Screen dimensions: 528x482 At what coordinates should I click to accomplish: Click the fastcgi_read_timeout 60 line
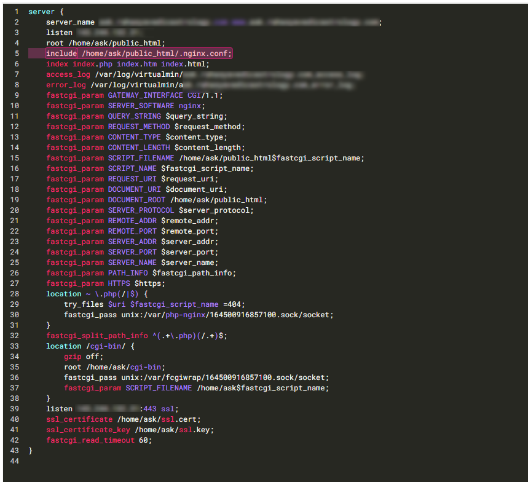[98, 440]
